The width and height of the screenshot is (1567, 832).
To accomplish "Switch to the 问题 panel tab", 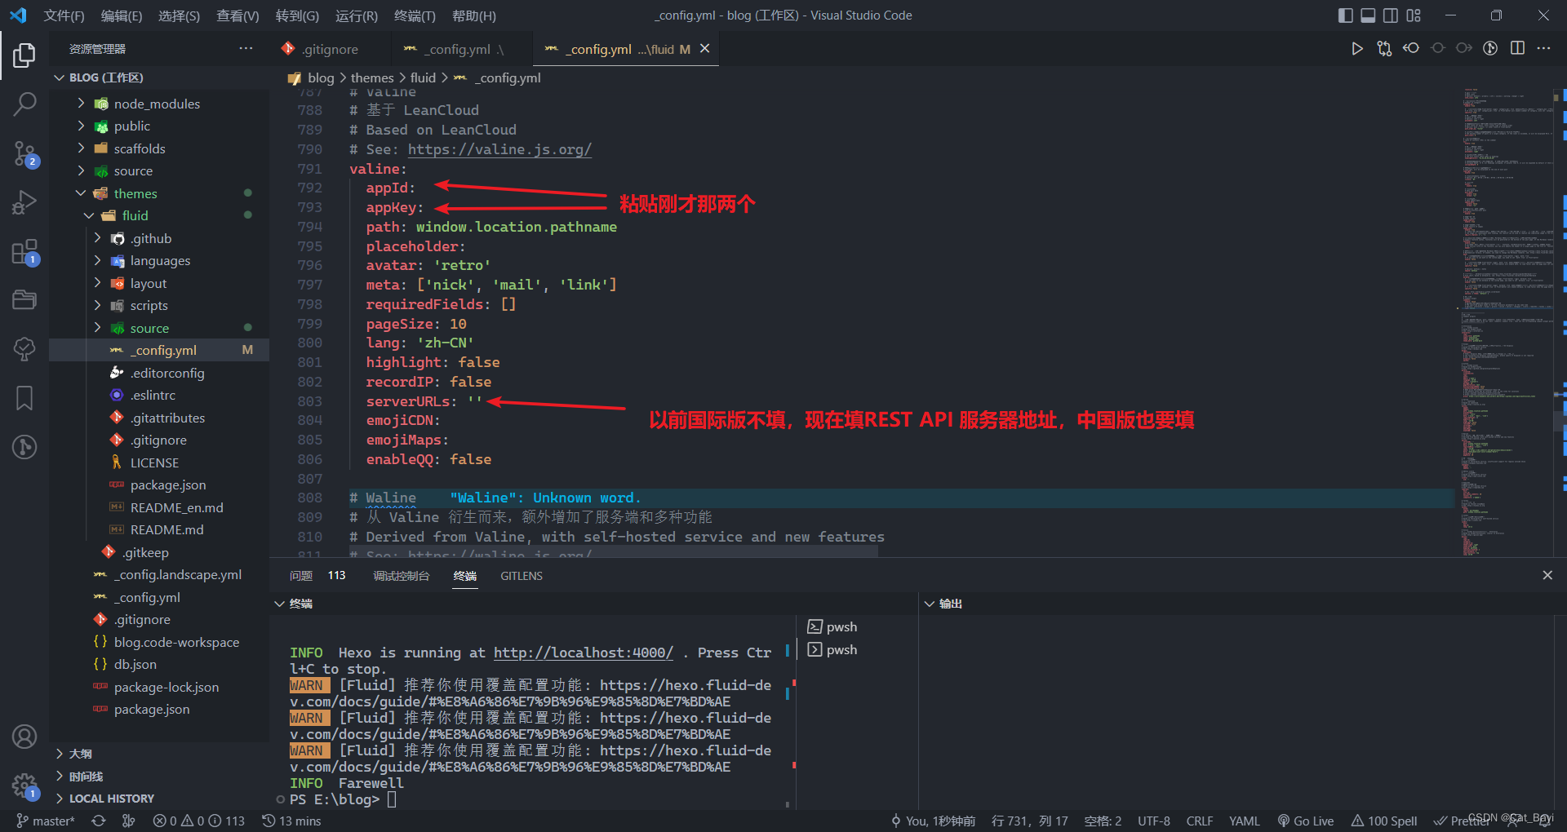I will point(301,576).
